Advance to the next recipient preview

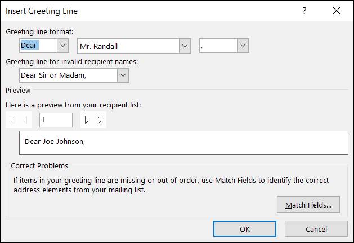tap(87, 120)
